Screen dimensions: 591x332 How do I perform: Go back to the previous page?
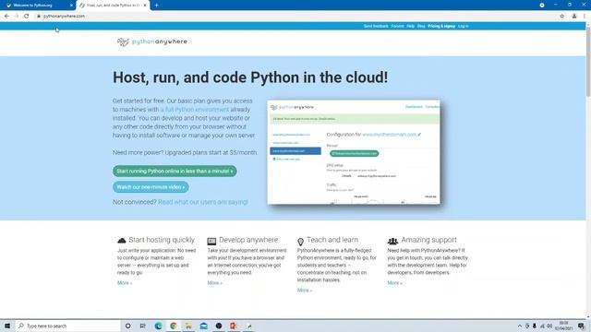coord(6,17)
